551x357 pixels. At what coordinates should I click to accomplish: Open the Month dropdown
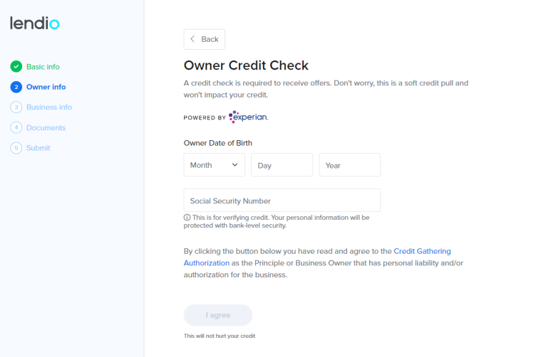click(215, 165)
